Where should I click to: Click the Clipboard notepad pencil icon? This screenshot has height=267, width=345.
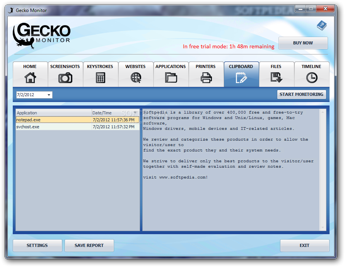tap(241, 78)
